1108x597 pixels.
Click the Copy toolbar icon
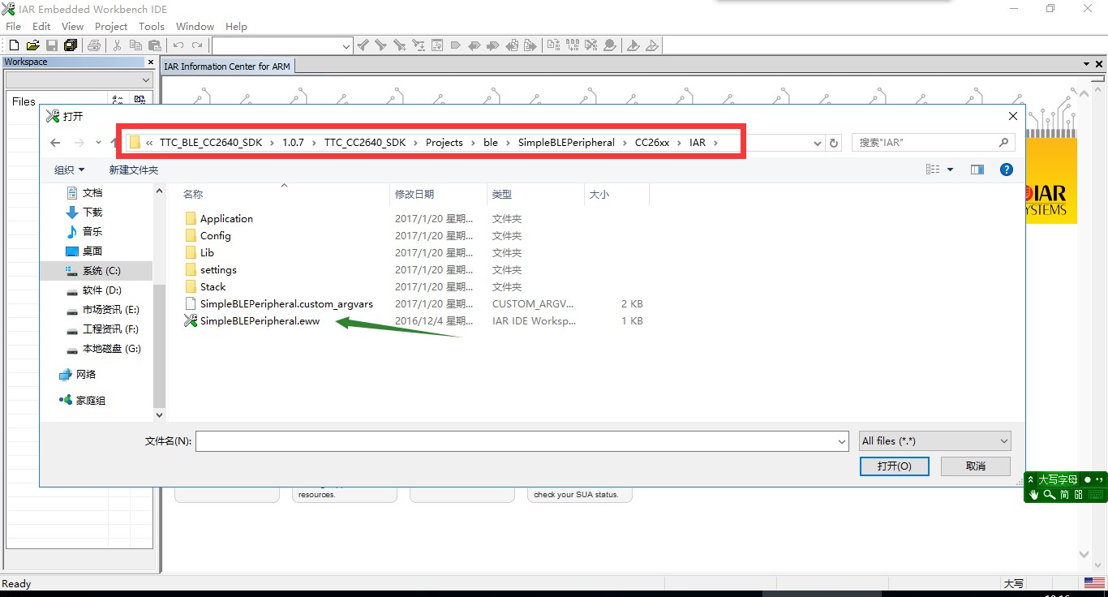tap(135, 45)
